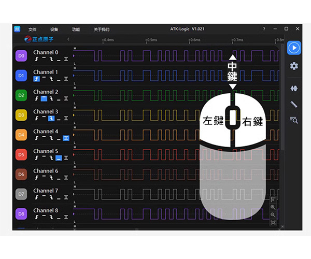
Task: Toggle Channel 8 rising edge trigger
Action: pyautogui.click(x=36, y=217)
